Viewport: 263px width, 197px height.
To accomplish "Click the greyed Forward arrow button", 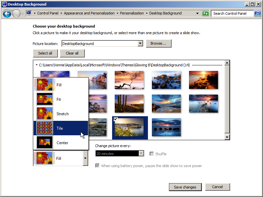I will [x=16, y=13].
